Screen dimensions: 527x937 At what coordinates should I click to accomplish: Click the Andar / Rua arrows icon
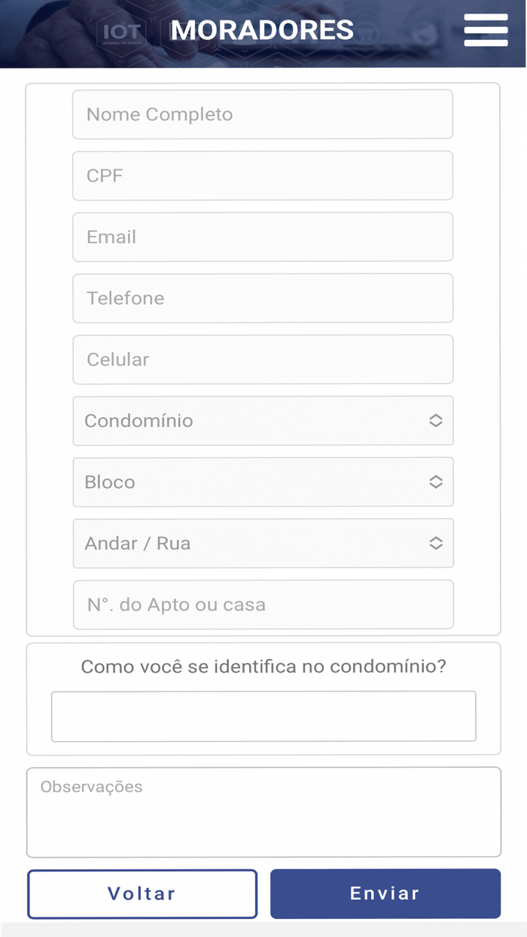(436, 543)
